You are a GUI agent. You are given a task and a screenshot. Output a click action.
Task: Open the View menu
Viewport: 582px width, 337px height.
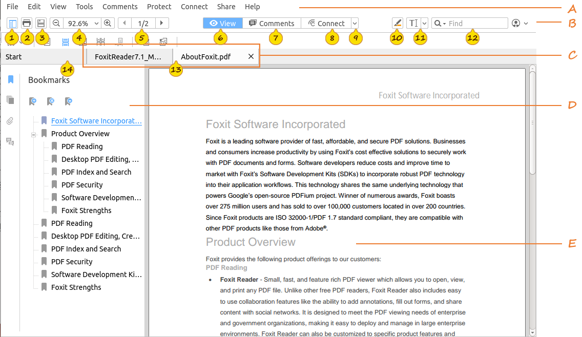[58, 7]
